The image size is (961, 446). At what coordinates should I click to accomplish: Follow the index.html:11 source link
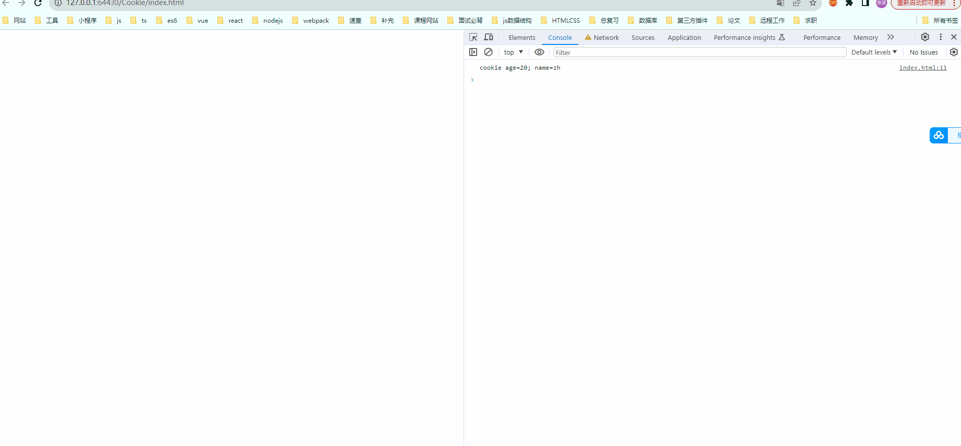[923, 68]
